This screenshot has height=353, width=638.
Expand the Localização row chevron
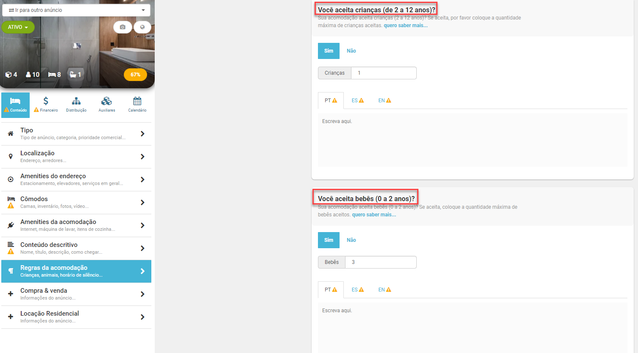(142, 157)
